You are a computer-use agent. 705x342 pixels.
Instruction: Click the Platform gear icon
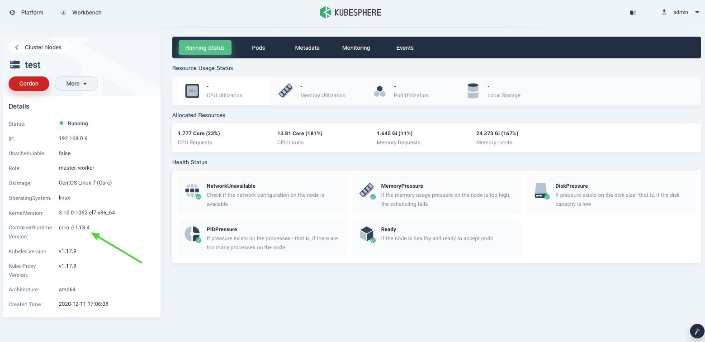pos(12,13)
